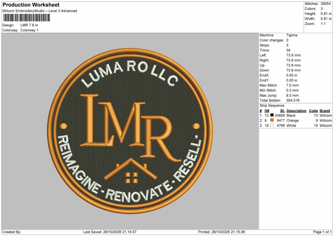Click the Machine value 'Tajima'
The image size is (334, 236).
292,35
